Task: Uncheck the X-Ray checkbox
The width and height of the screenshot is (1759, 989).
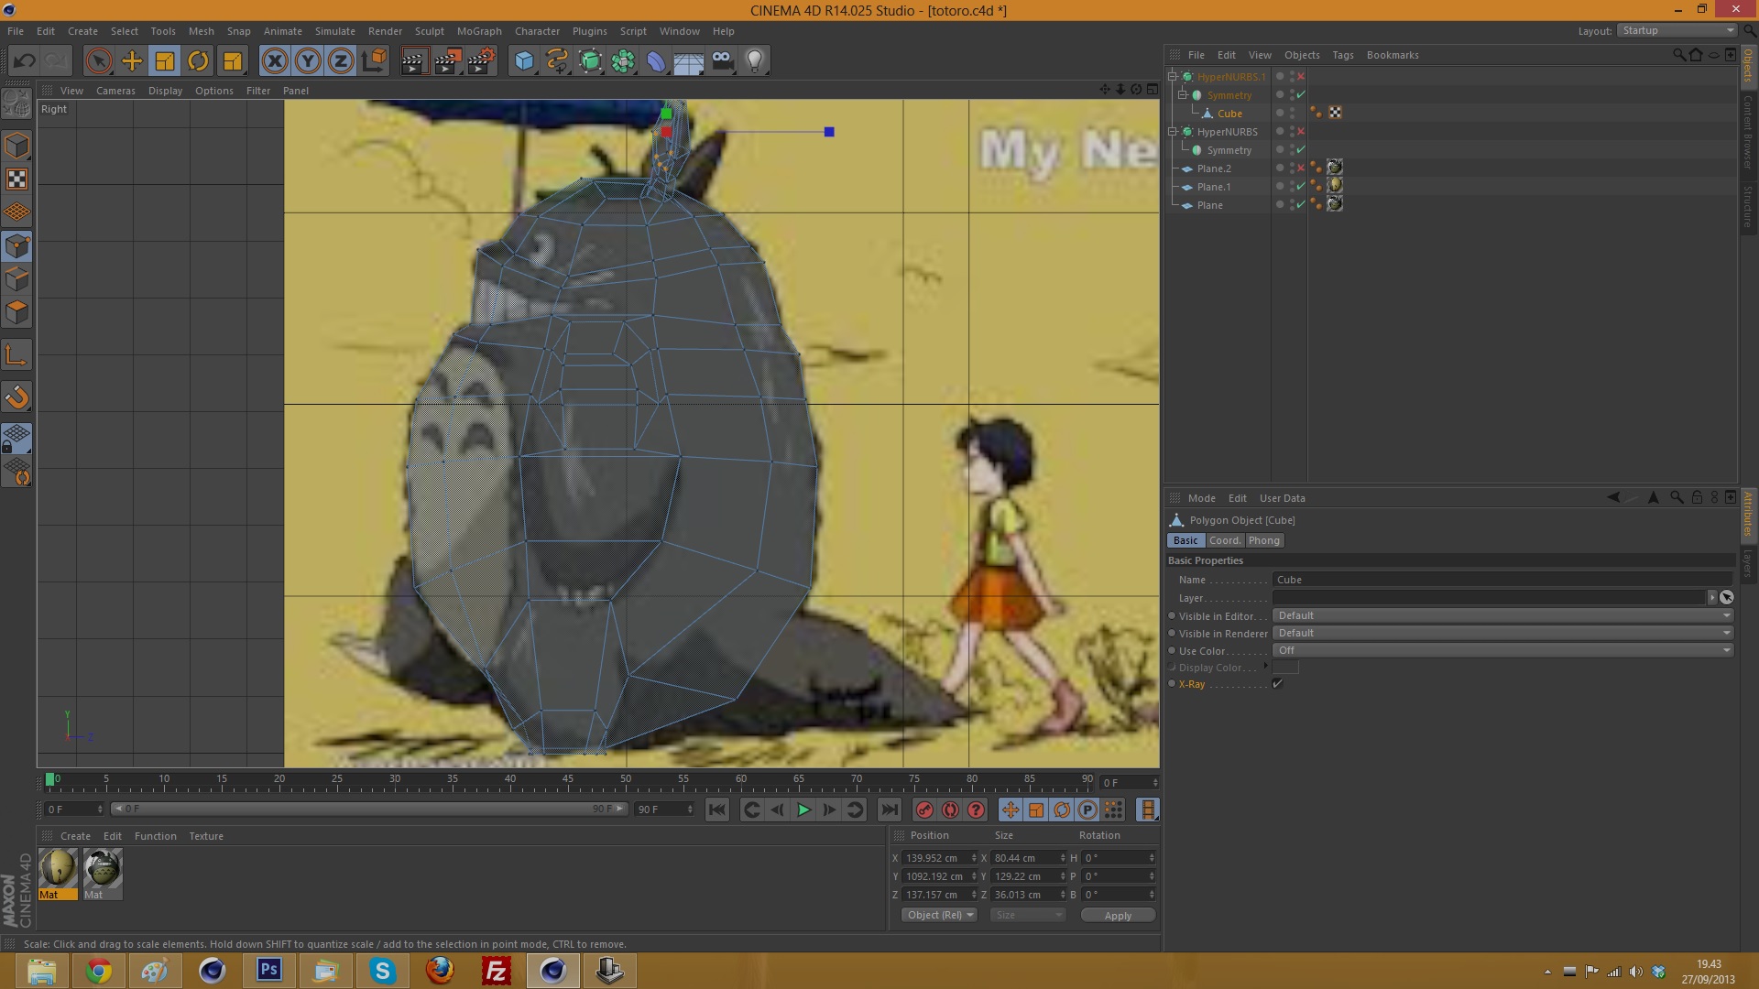Action: tap(1277, 684)
